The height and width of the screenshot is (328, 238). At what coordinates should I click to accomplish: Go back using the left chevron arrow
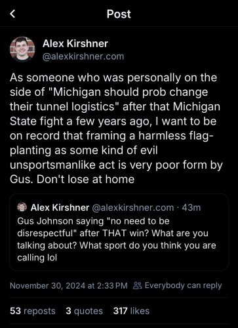(x=12, y=14)
